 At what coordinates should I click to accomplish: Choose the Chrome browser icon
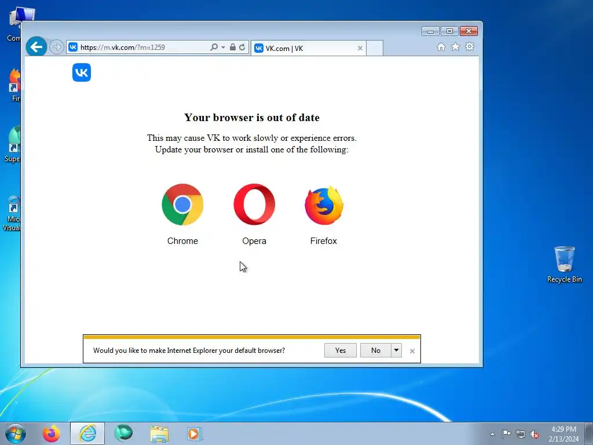[x=182, y=205]
